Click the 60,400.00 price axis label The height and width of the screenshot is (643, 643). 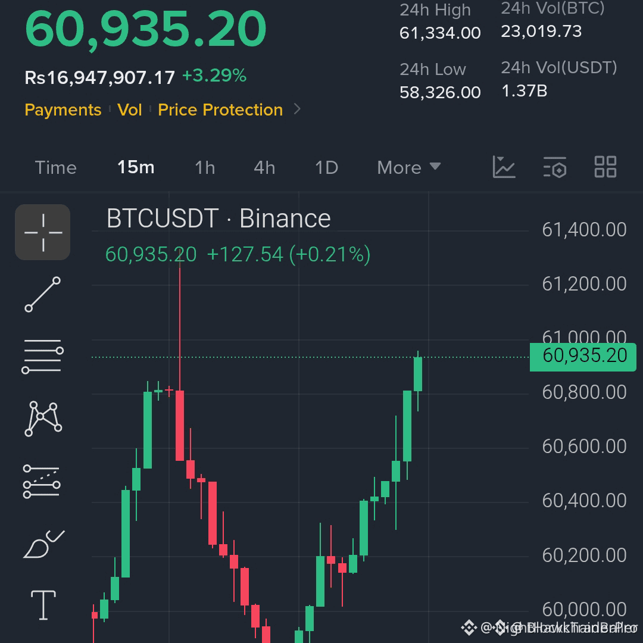tap(585, 501)
